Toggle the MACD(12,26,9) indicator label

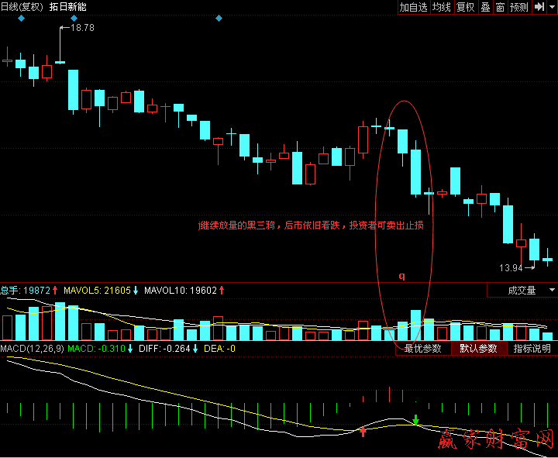pos(32,349)
